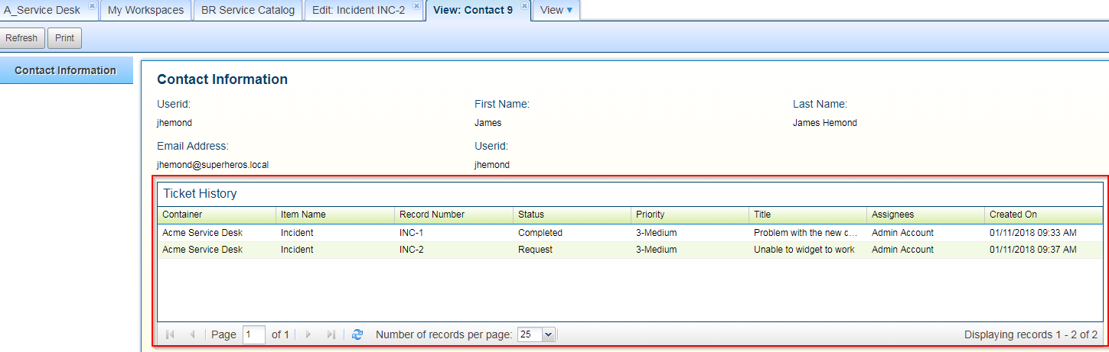Sort by Item Name column header

click(335, 215)
